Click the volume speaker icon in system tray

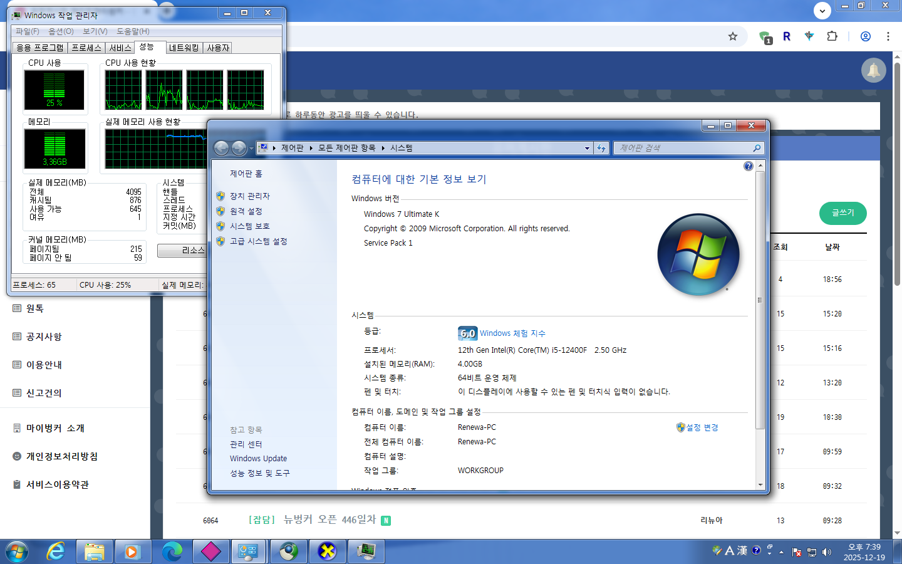coord(827,552)
